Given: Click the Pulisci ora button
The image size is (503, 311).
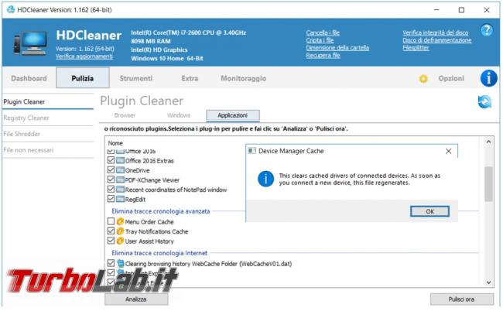Looking at the screenshot, I should pos(461,299).
